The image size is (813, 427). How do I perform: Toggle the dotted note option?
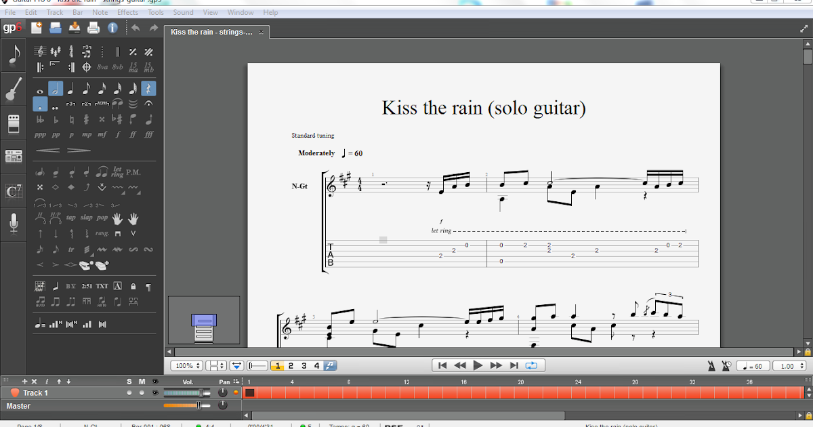click(x=40, y=104)
